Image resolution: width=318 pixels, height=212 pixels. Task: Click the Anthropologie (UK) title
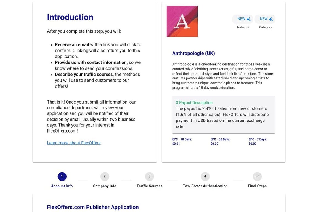[194, 53]
